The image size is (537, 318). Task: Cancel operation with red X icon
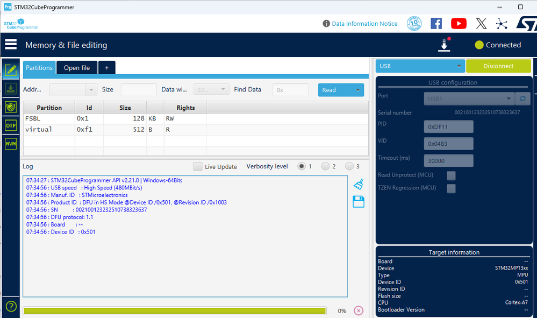pyautogui.click(x=358, y=310)
